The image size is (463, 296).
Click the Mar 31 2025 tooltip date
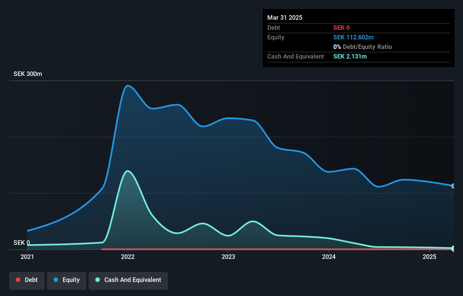[285, 17]
